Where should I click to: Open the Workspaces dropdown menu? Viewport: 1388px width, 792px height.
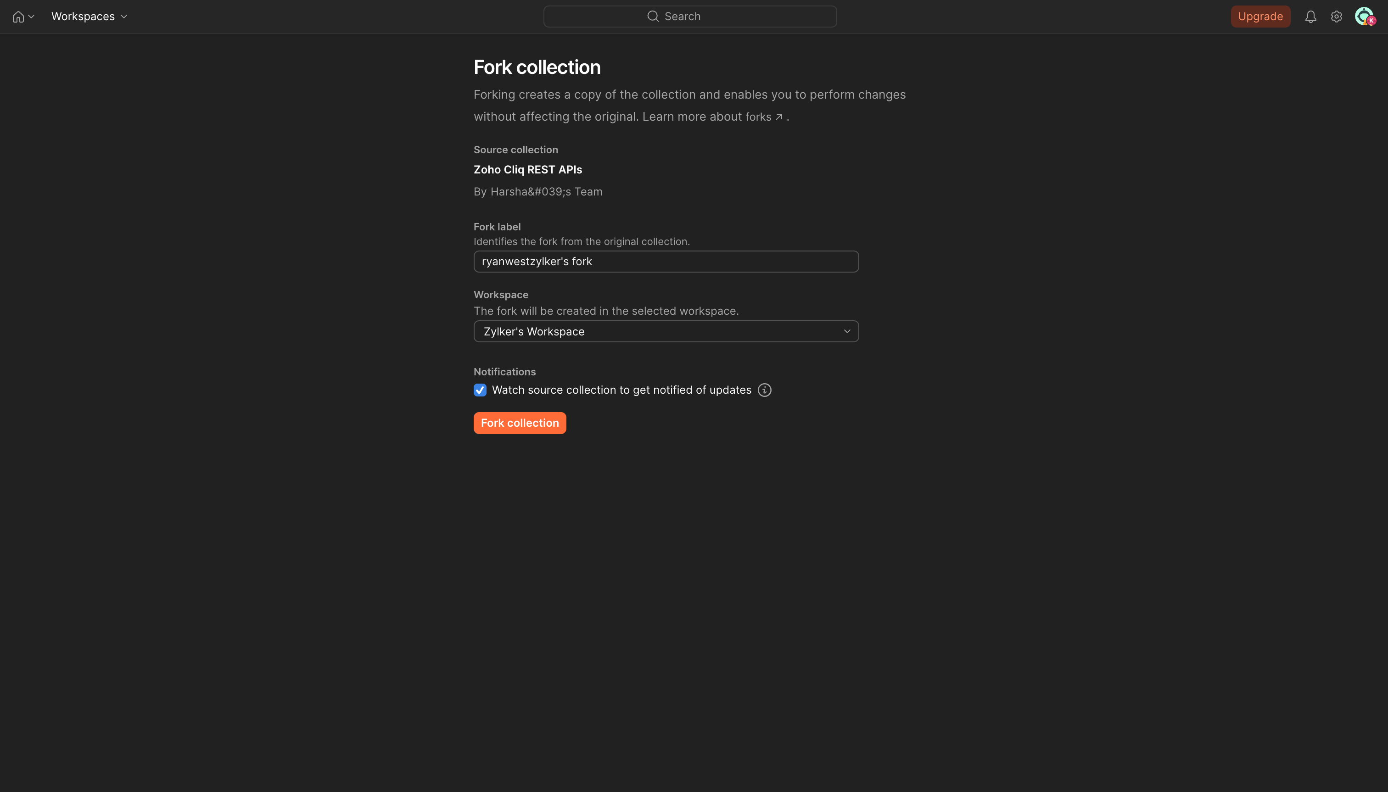point(89,17)
